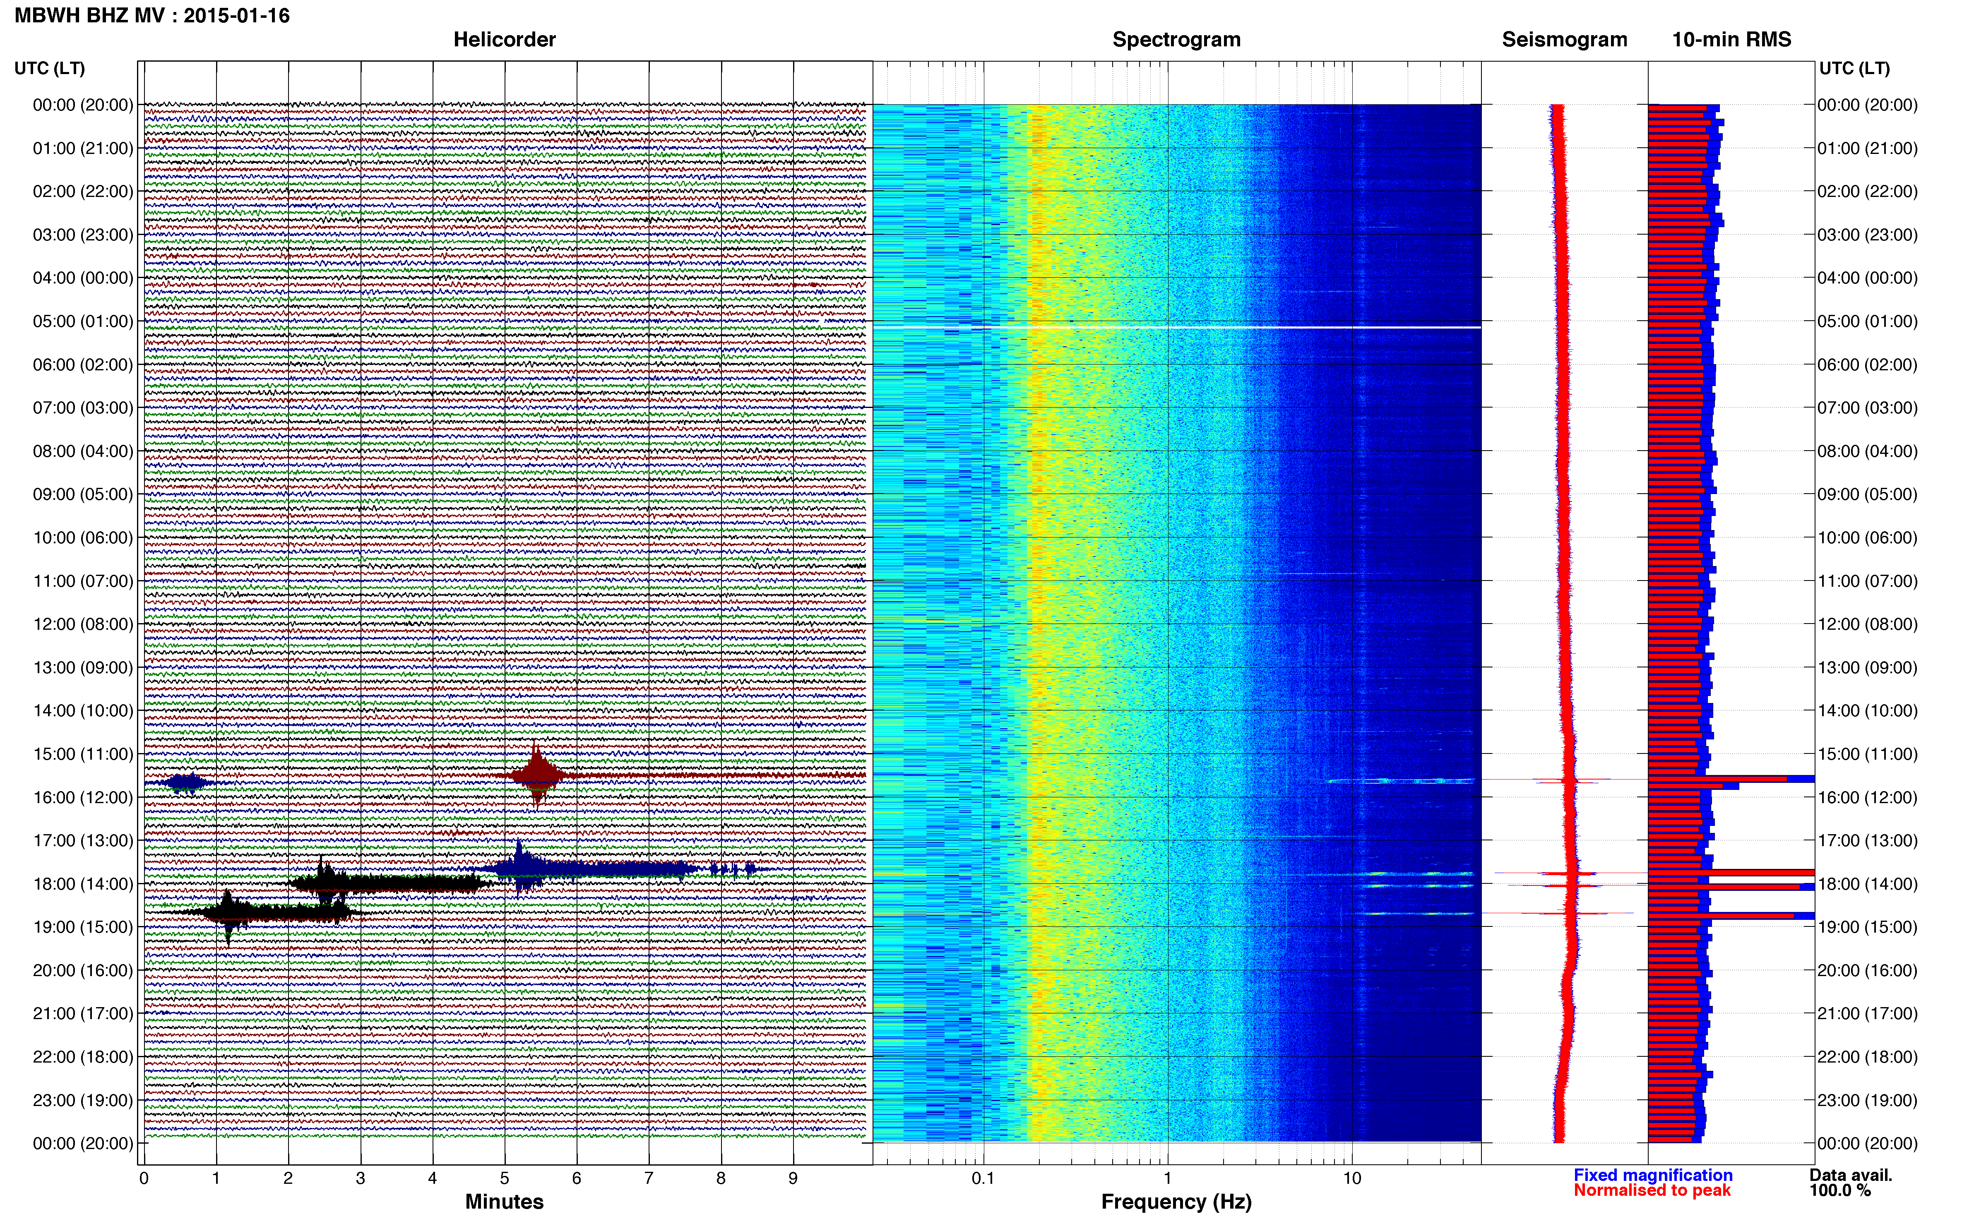Screen dimensions: 1962x1226
Task: Click the minute tick label 9
Action: click(x=793, y=1179)
